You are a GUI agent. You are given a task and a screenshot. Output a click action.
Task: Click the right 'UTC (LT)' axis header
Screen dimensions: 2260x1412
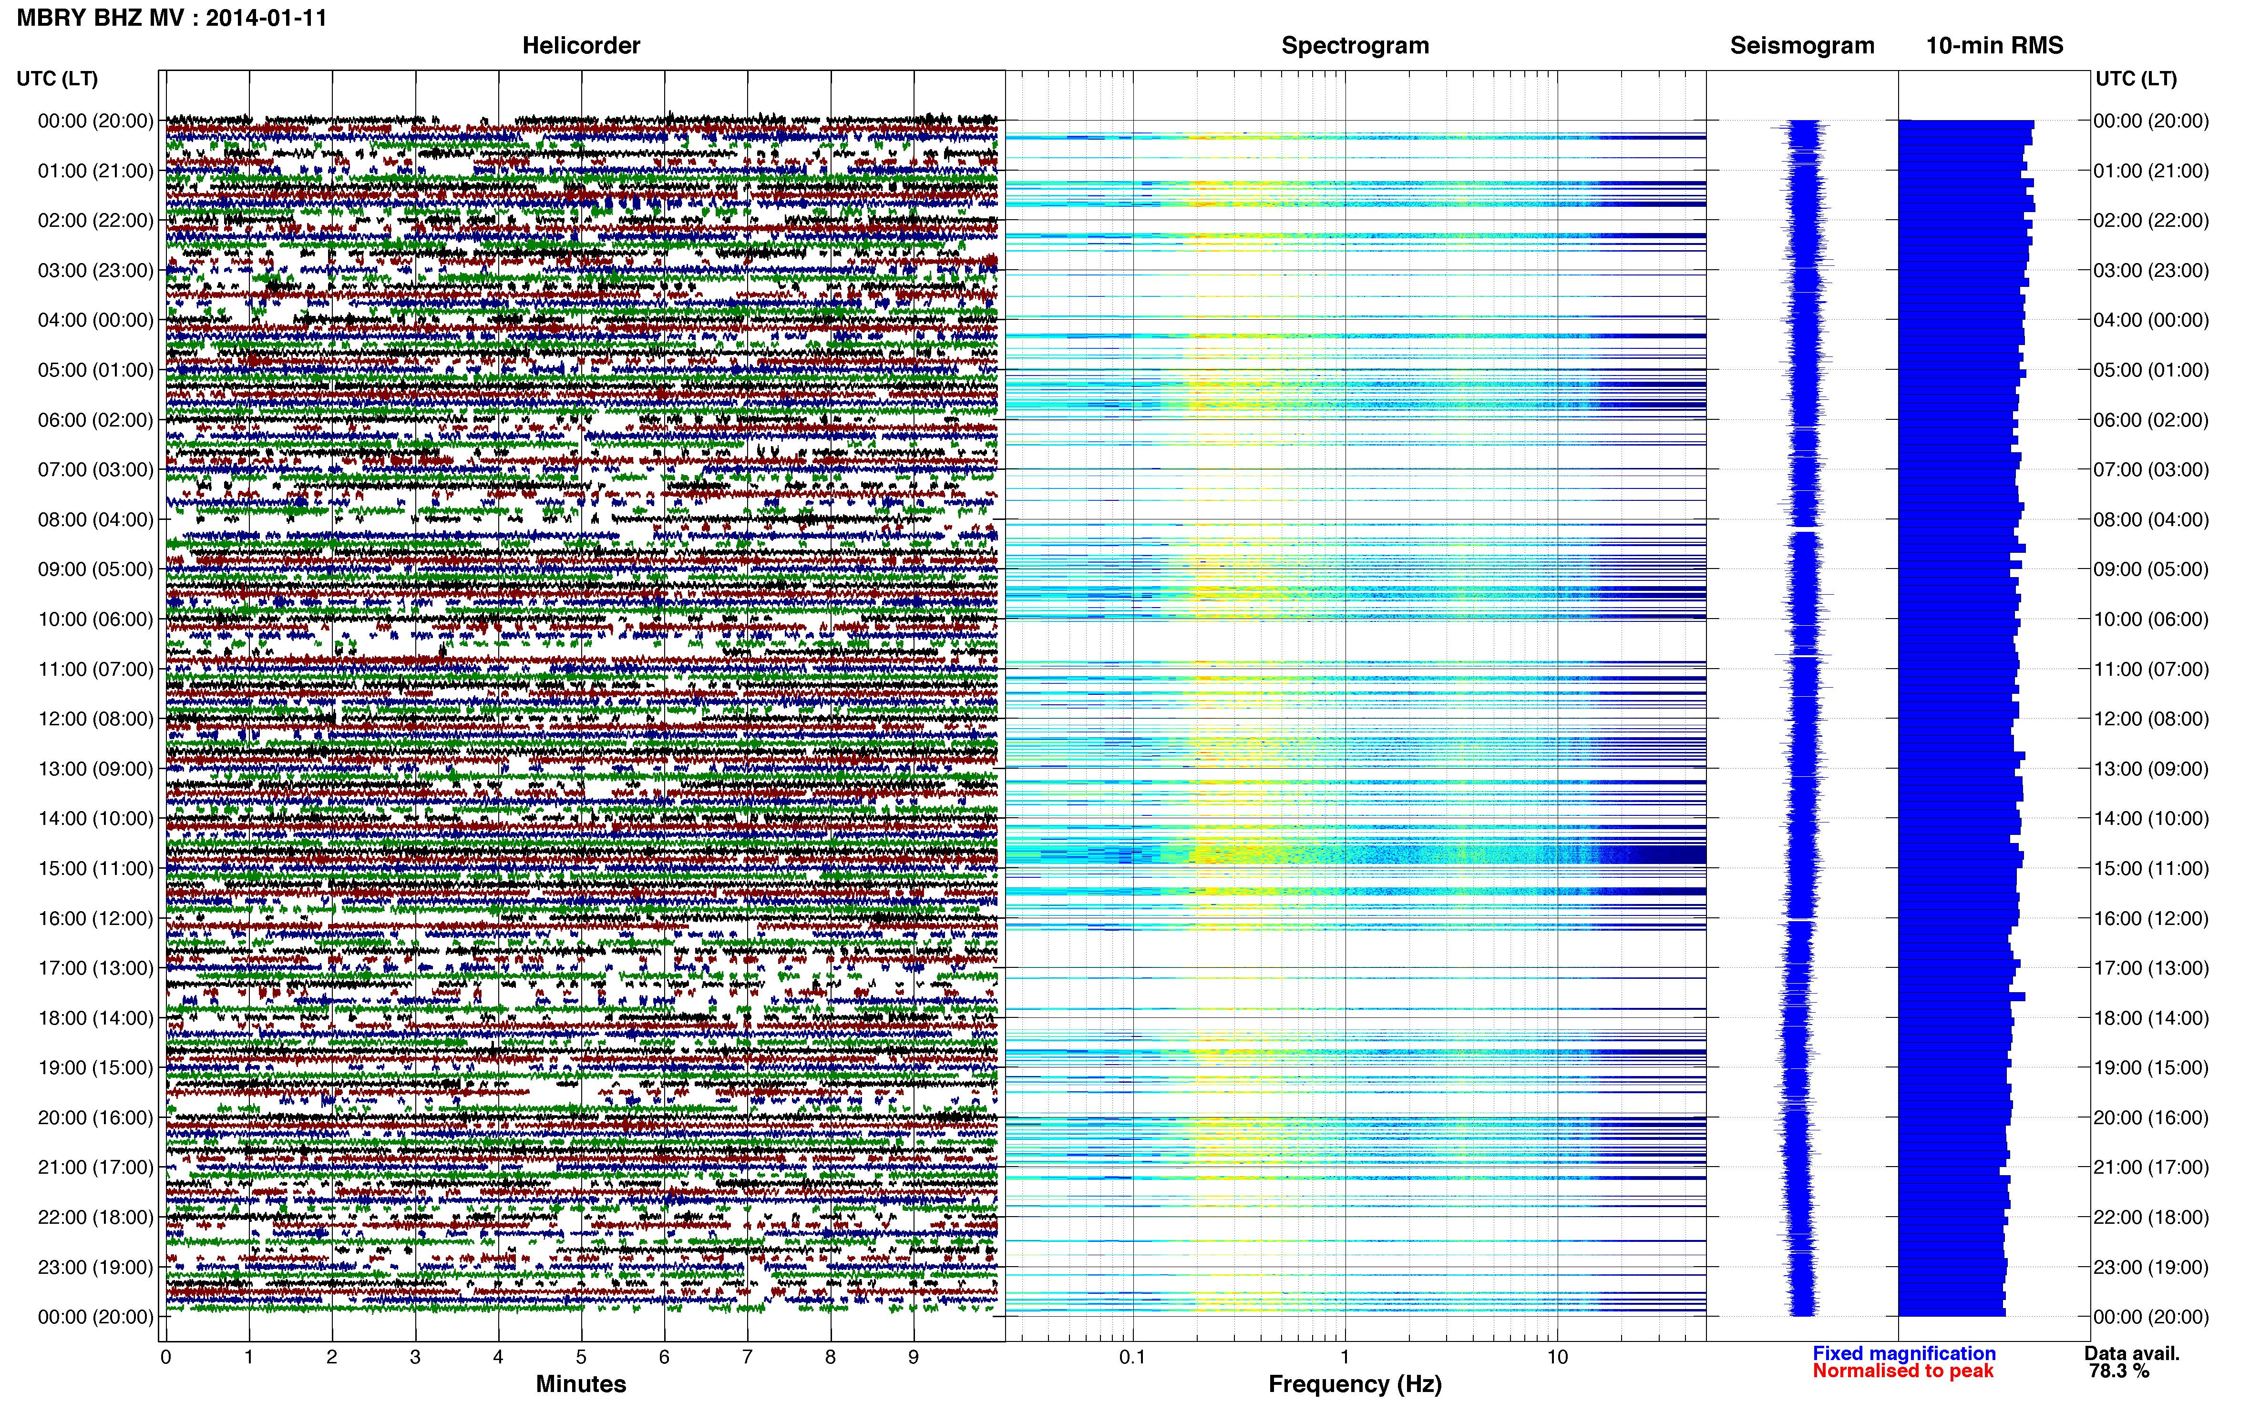2136,79
